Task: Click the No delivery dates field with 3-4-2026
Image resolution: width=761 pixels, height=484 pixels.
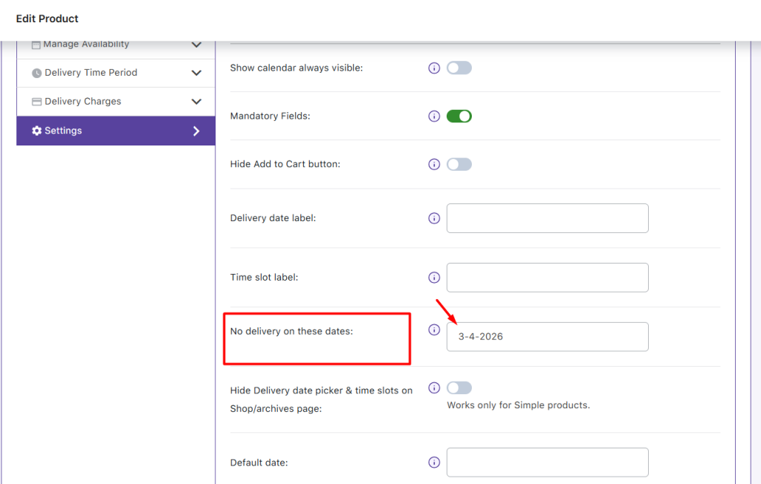Action: pos(547,336)
